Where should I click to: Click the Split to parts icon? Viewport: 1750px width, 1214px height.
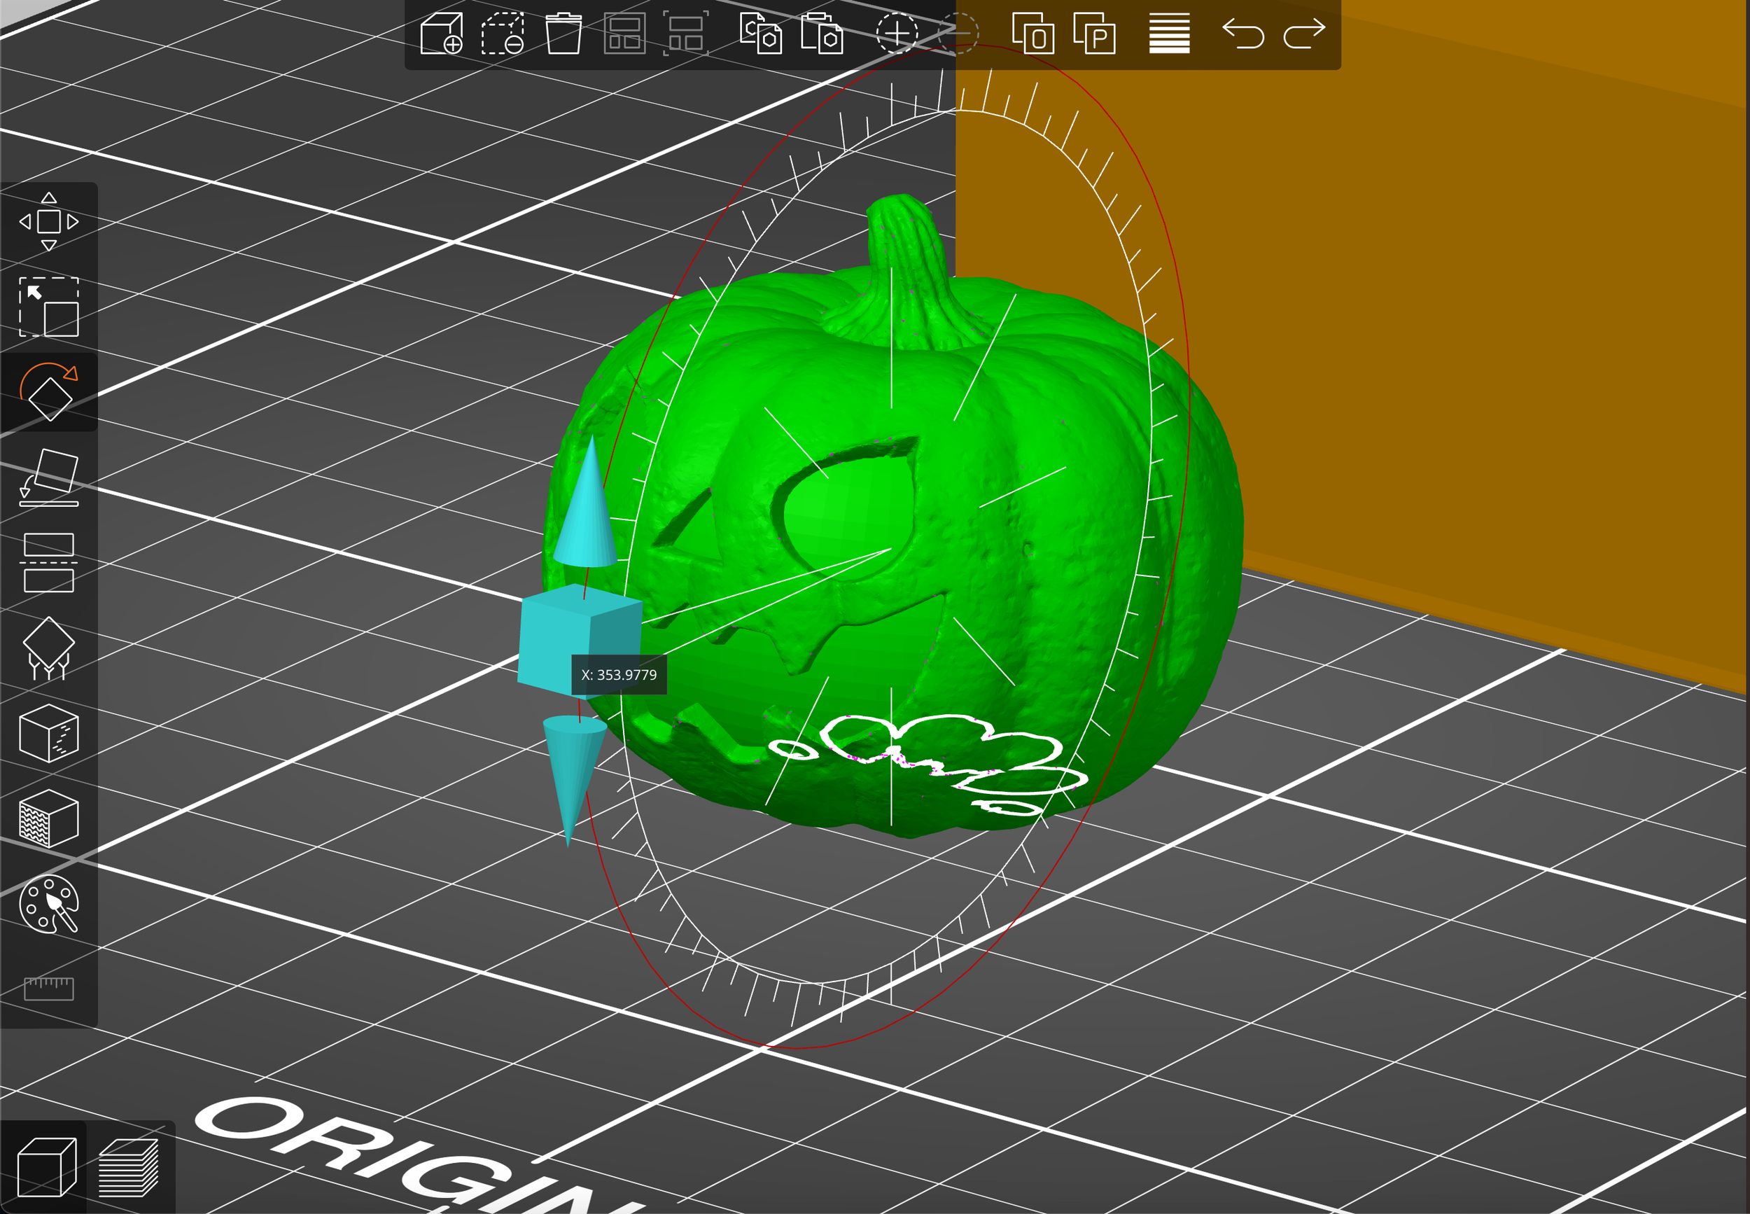[1093, 33]
